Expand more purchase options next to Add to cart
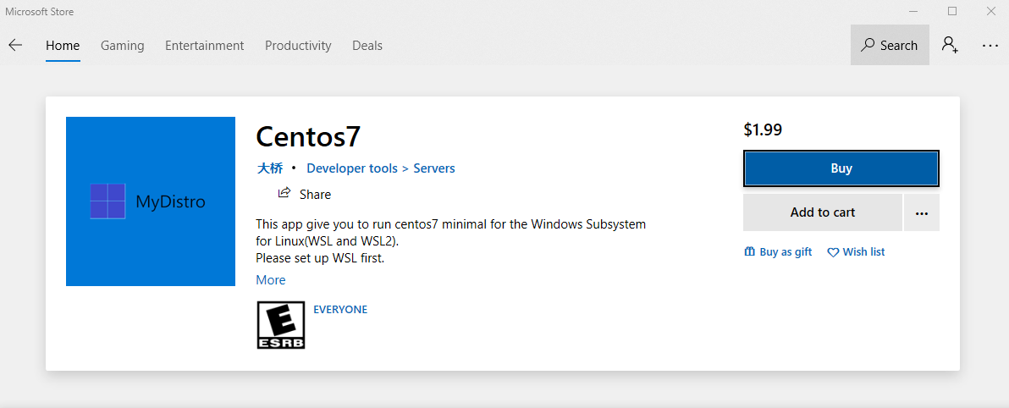 coord(922,212)
